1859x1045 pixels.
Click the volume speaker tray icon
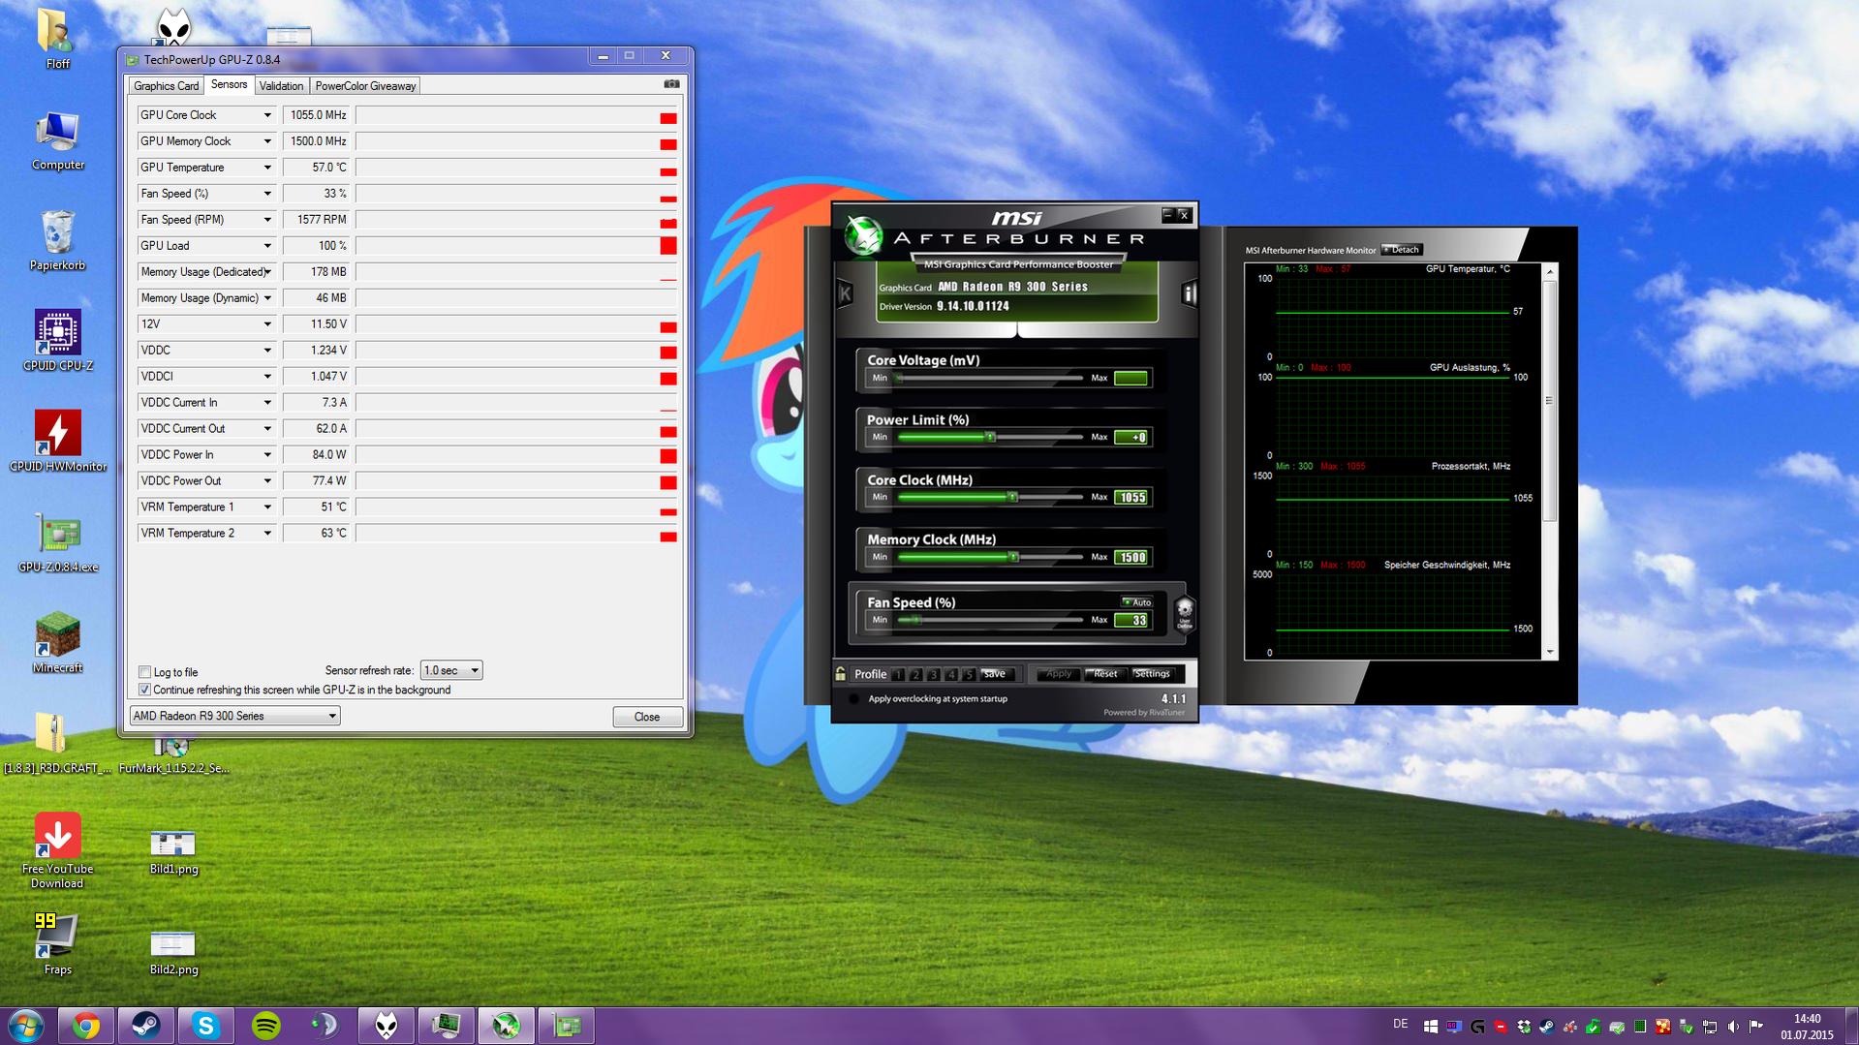pyautogui.click(x=1733, y=1027)
